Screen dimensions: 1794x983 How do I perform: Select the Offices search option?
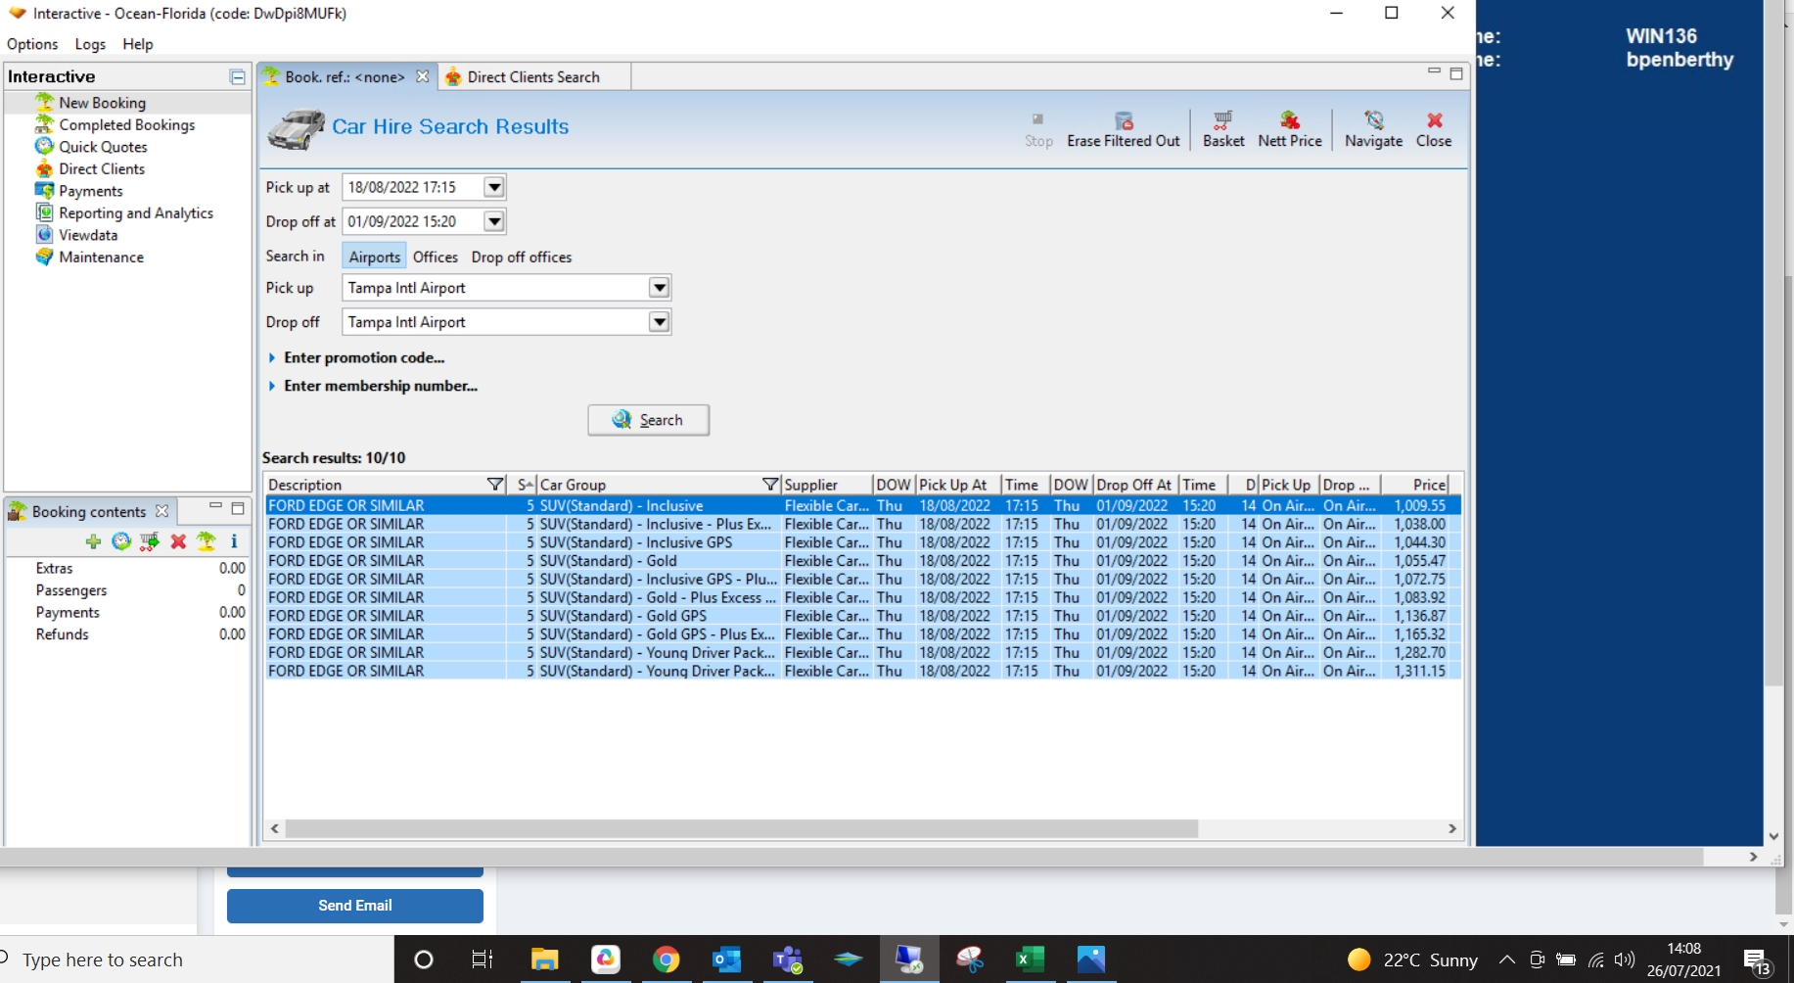(435, 257)
